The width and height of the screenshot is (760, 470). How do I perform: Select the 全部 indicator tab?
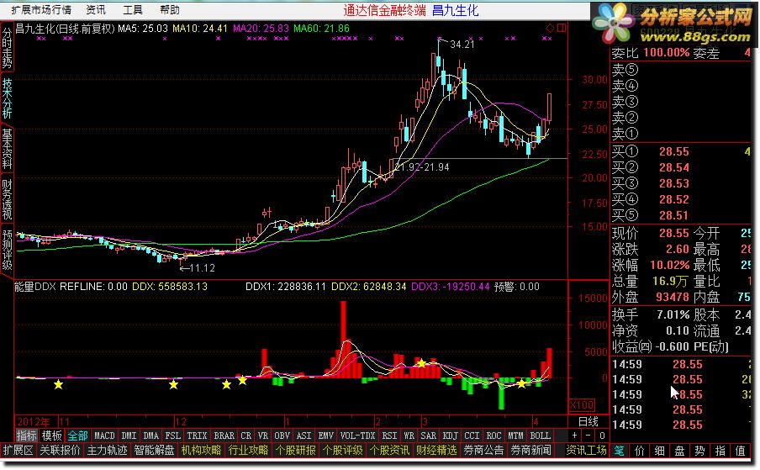(77, 436)
